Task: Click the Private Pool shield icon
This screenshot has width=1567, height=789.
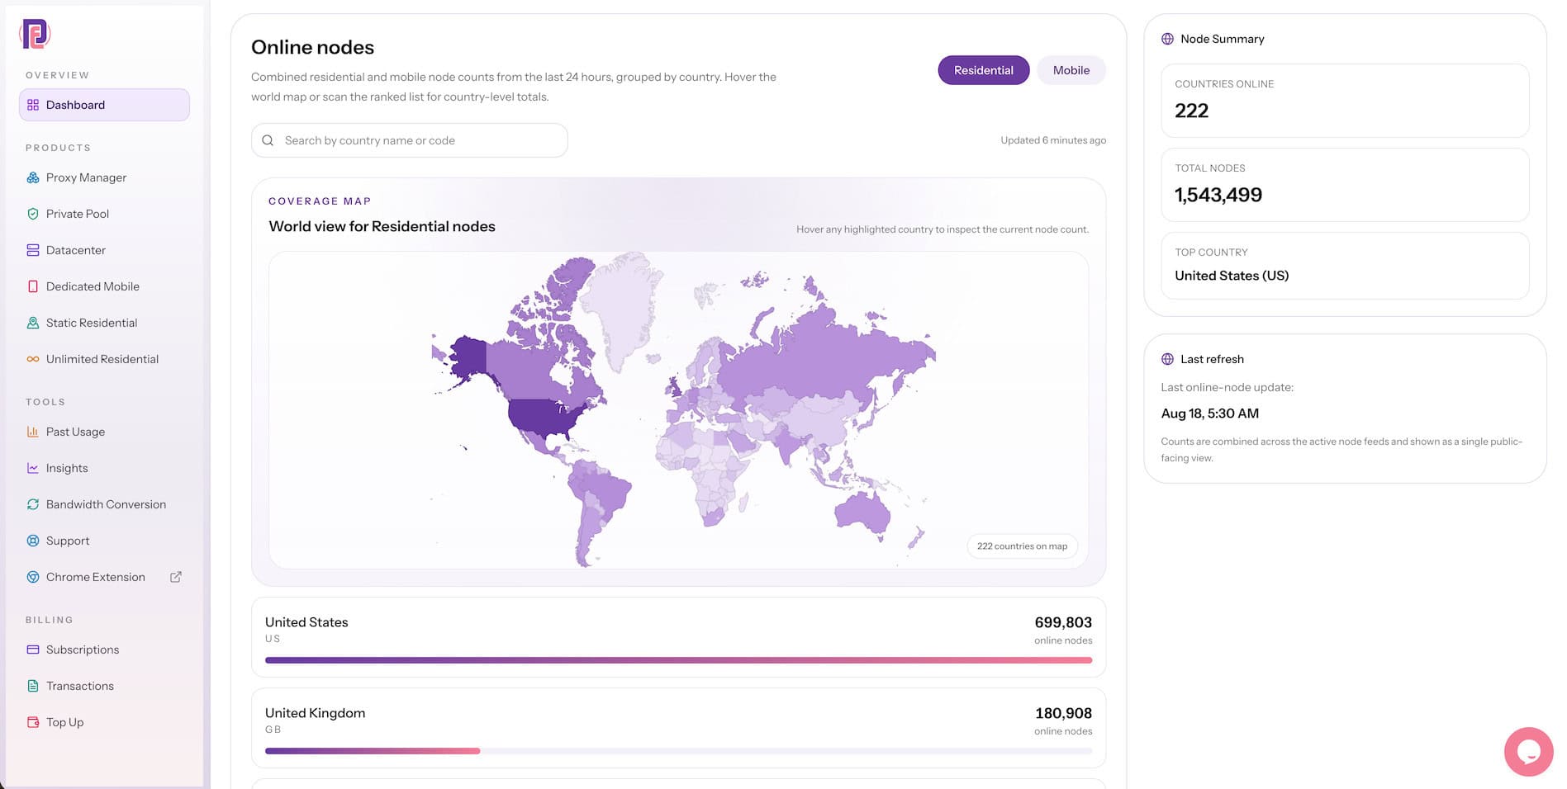Action: click(x=33, y=214)
